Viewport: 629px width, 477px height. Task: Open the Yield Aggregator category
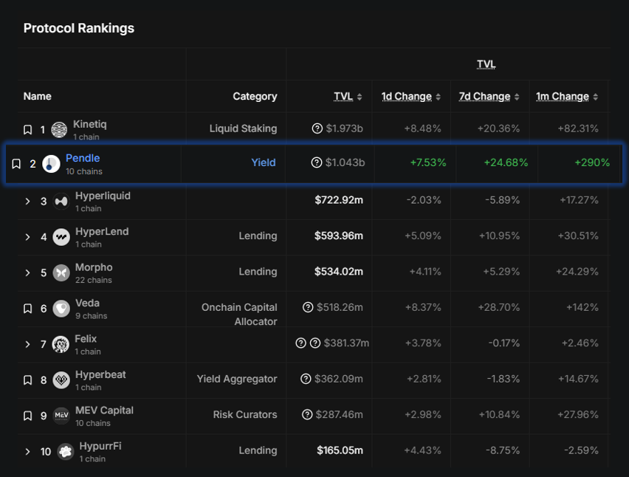[237, 379]
